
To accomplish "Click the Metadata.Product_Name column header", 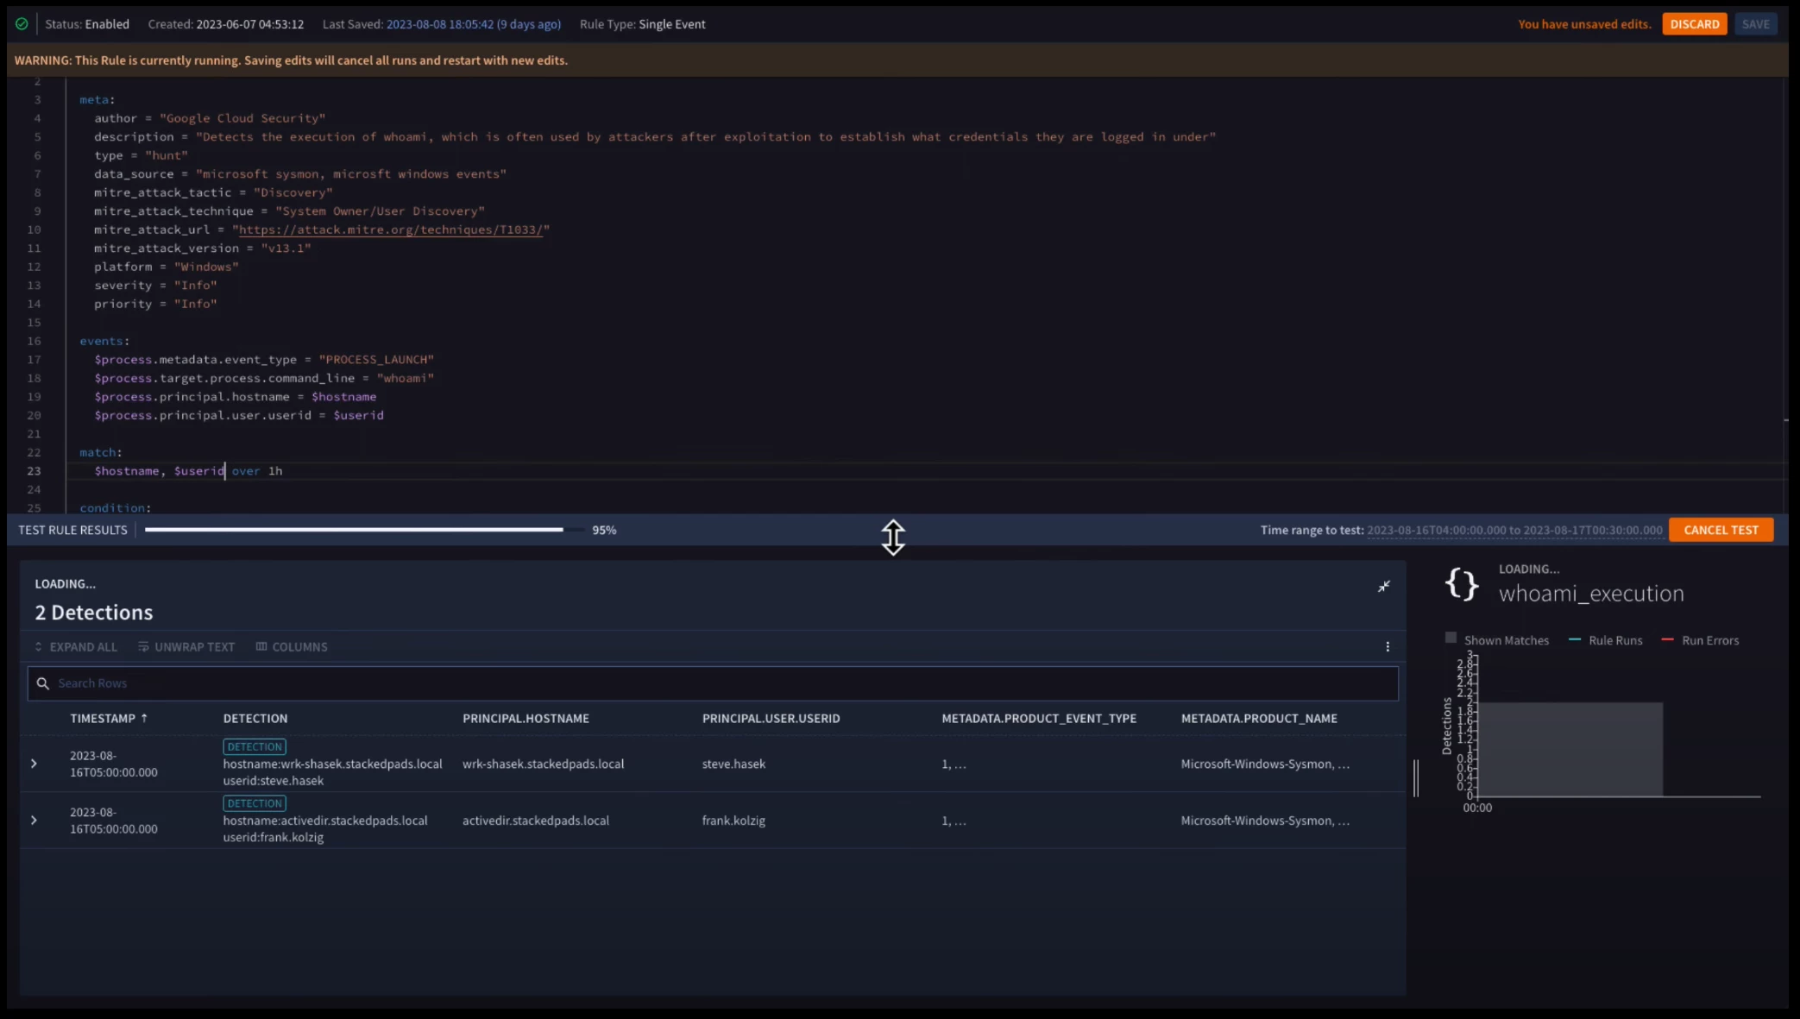I will 1258,719.
